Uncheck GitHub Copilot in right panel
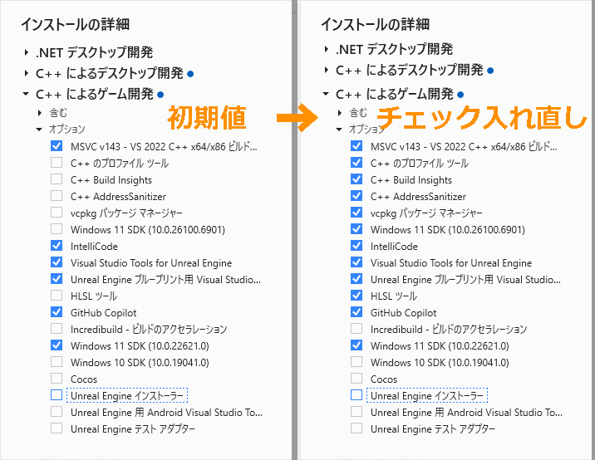This screenshot has height=460, width=595. point(357,312)
